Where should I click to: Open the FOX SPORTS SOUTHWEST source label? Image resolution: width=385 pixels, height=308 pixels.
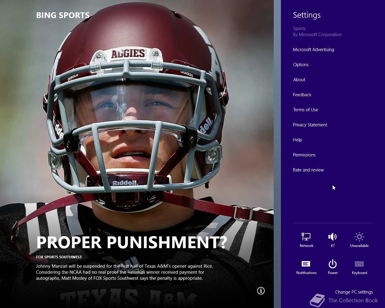click(59, 257)
